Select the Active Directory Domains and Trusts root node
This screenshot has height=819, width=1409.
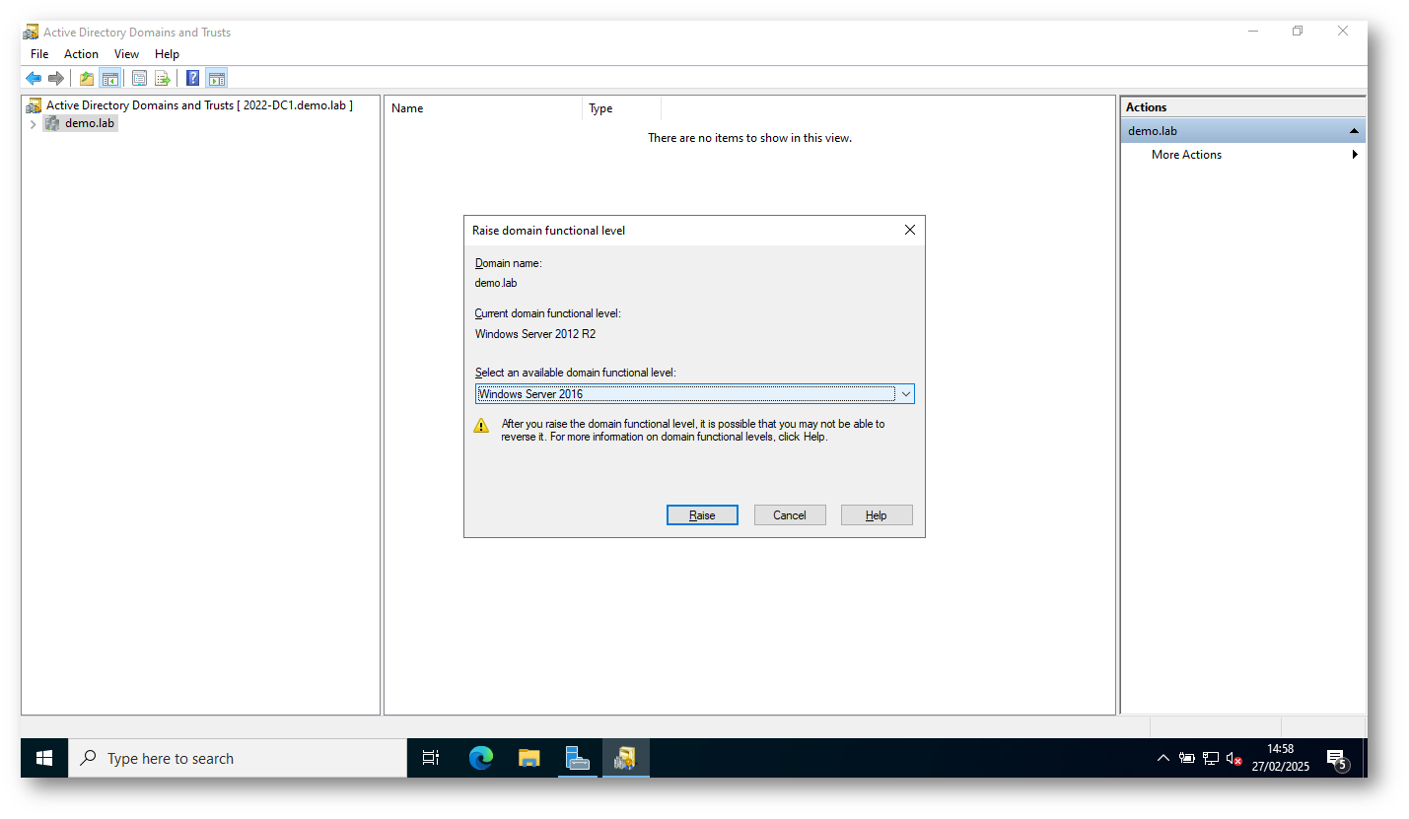click(x=197, y=105)
